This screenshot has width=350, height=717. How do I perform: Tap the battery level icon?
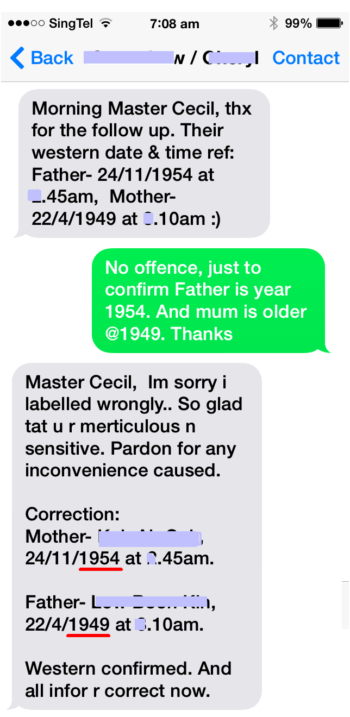(328, 23)
